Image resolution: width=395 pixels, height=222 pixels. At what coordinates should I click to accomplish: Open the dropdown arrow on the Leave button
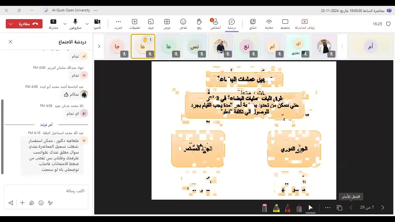point(11,24)
